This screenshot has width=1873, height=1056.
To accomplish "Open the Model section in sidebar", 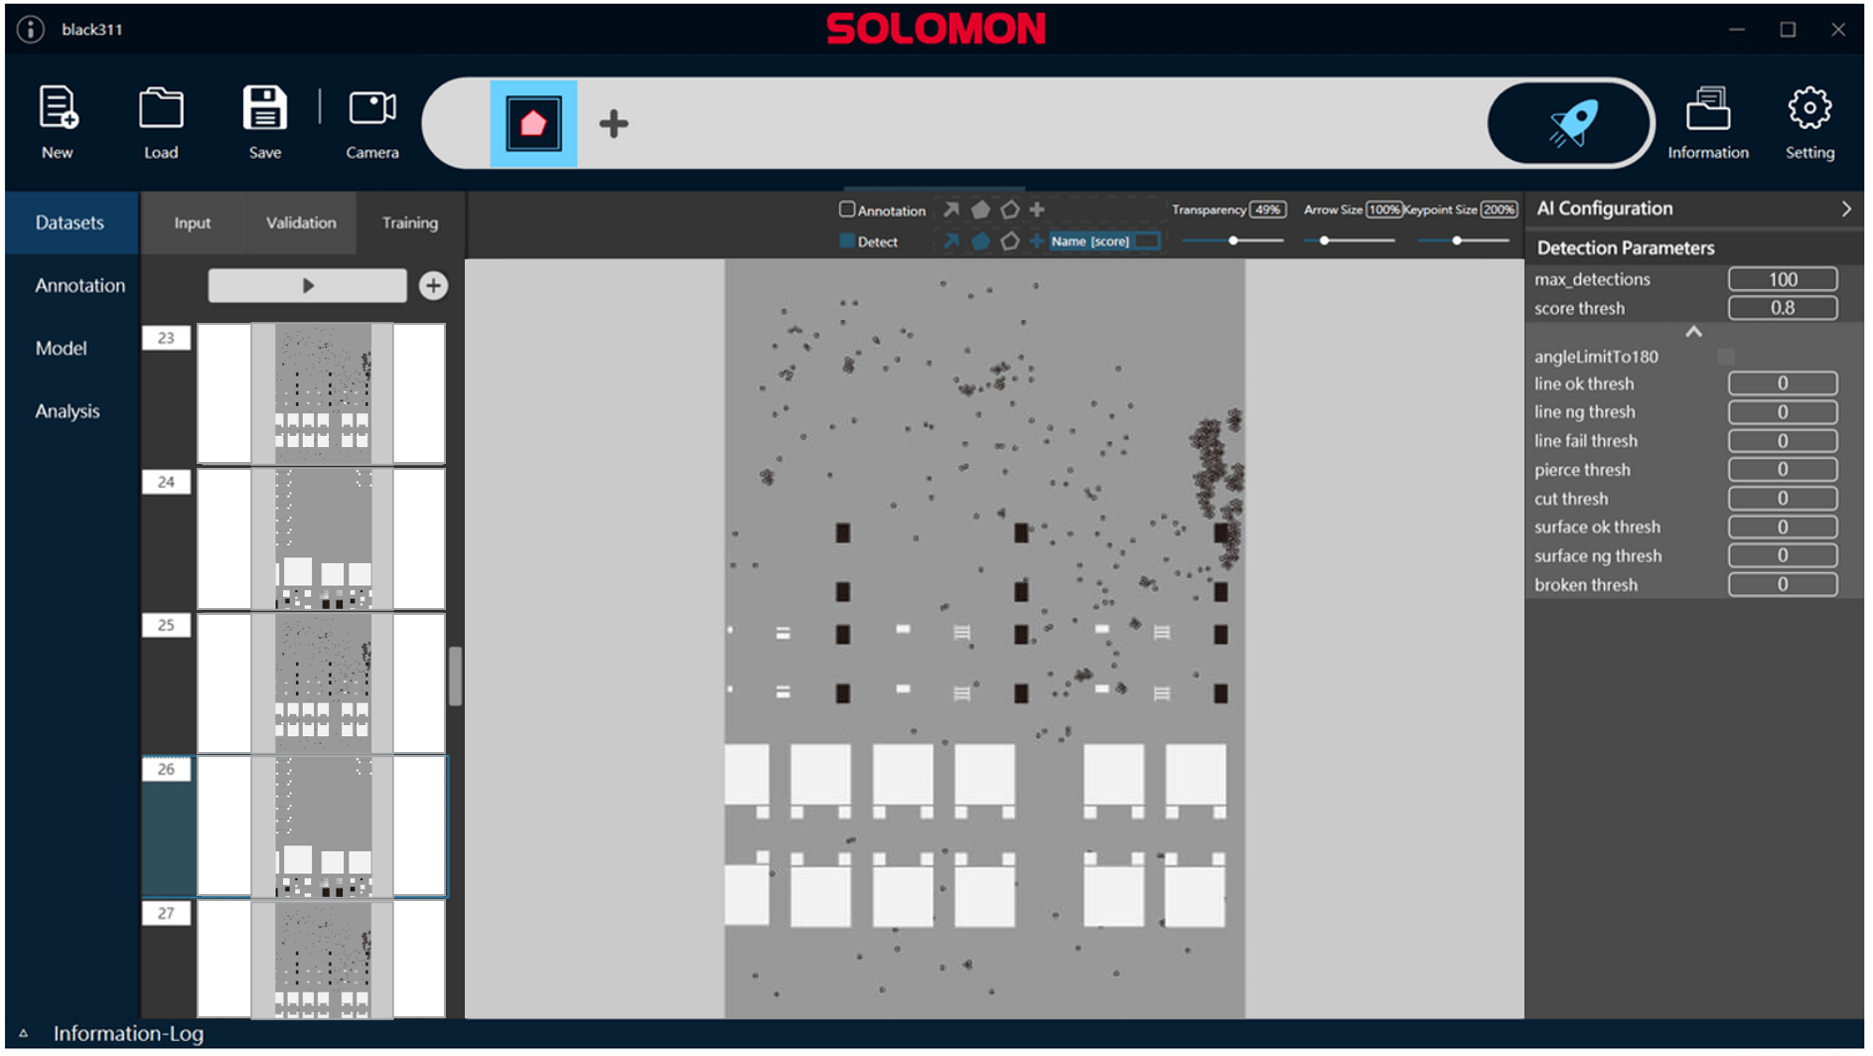I will click(x=62, y=349).
